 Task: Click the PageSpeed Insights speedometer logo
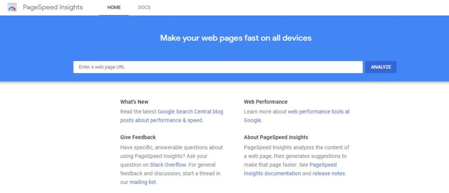point(12,7)
